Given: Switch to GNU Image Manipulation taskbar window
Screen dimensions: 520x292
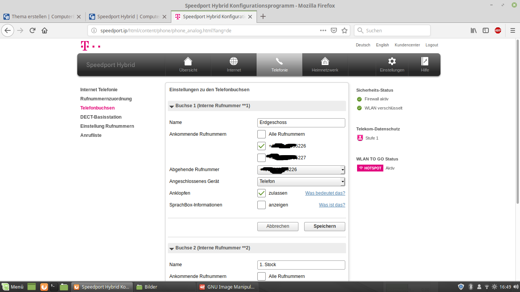Looking at the screenshot, I should tap(227, 287).
